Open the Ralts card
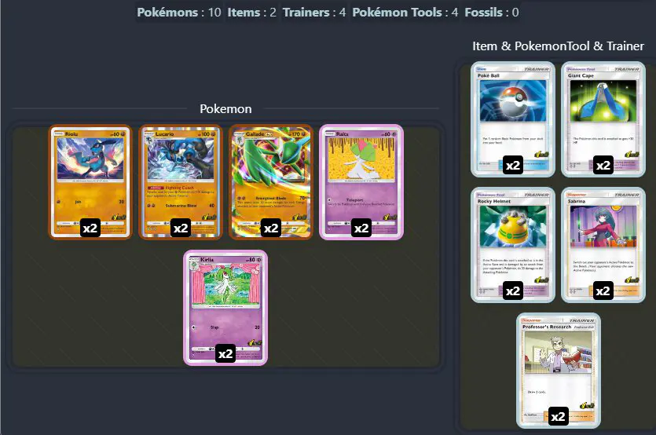Screen dimensions: 656x435 coord(361,182)
